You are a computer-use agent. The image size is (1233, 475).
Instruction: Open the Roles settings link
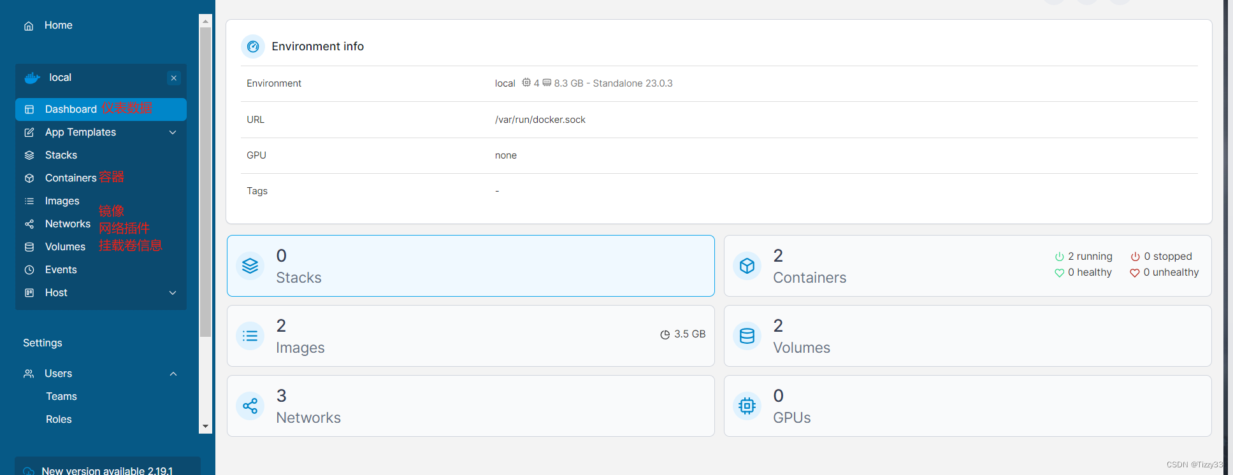click(x=59, y=420)
